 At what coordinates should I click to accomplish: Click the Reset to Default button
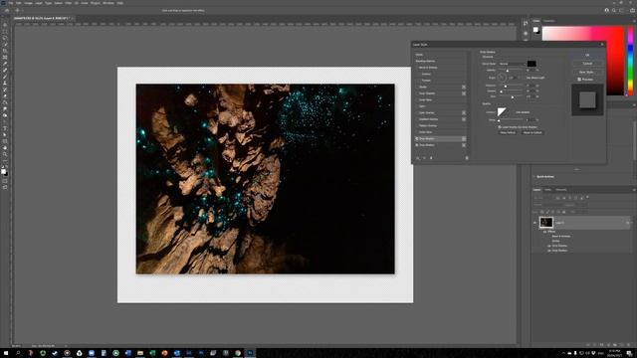[x=532, y=132]
